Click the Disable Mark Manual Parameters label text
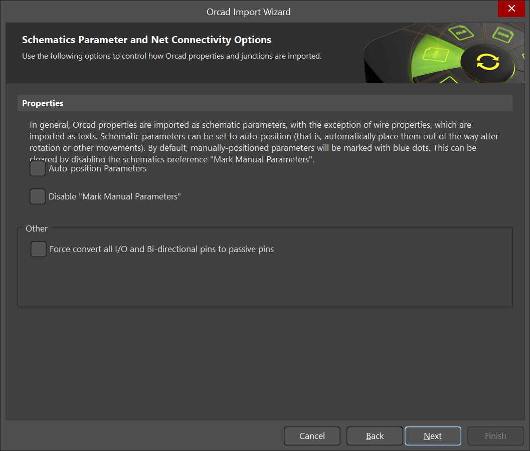Viewport: 530px width, 451px height. coord(114,196)
